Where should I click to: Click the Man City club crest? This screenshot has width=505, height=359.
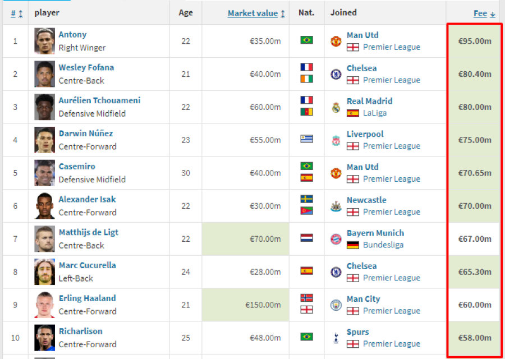click(336, 305)
